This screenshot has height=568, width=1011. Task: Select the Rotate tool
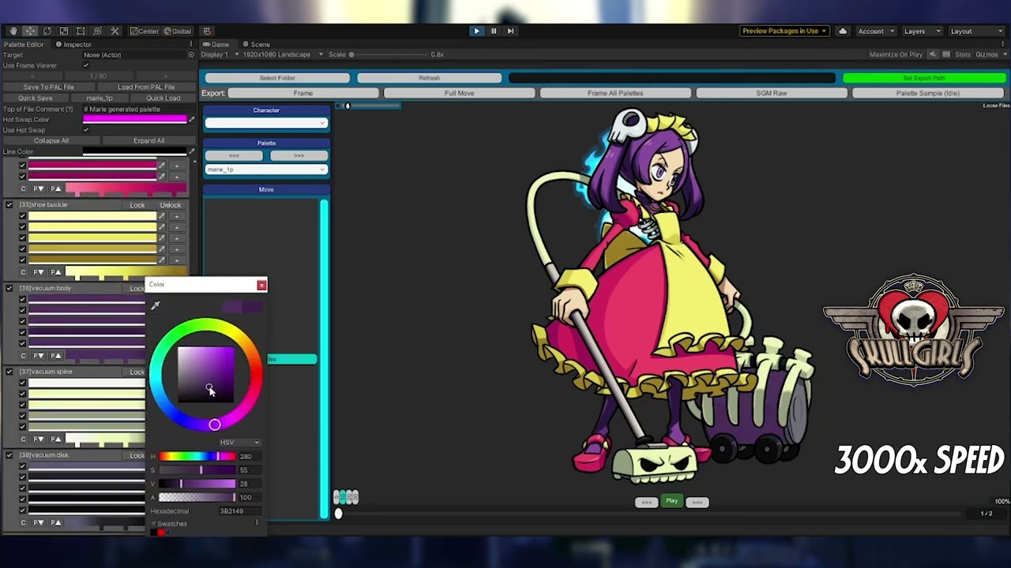(x=47, y=31)
